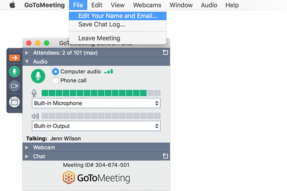Open the Built-in Microphone dropdown
287x191 pixels.
tap(96, 103)
